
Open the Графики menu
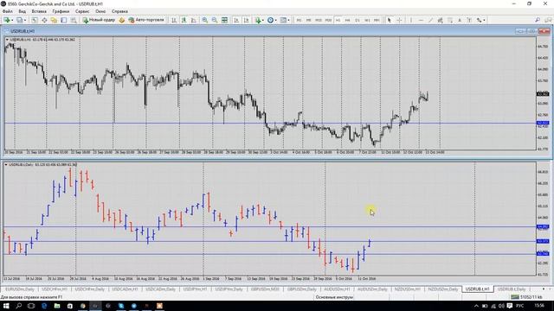click(61, 11)
